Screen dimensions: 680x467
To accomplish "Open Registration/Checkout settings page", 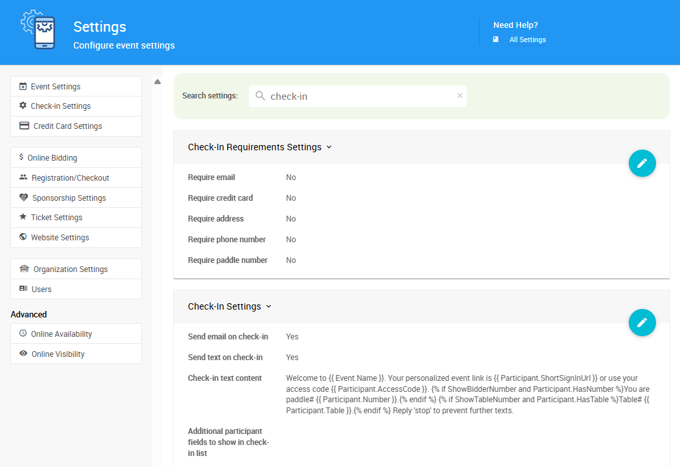I will click(70, 177).
